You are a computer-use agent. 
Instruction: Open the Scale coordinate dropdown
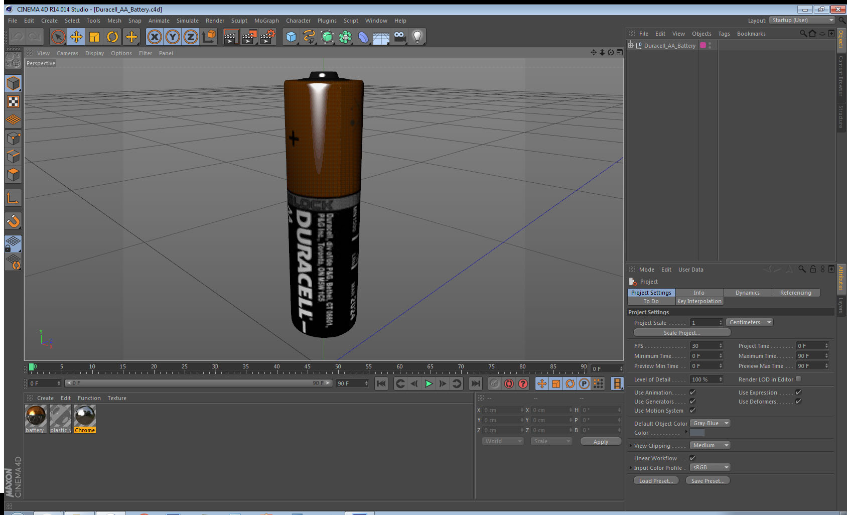[551, 441]
